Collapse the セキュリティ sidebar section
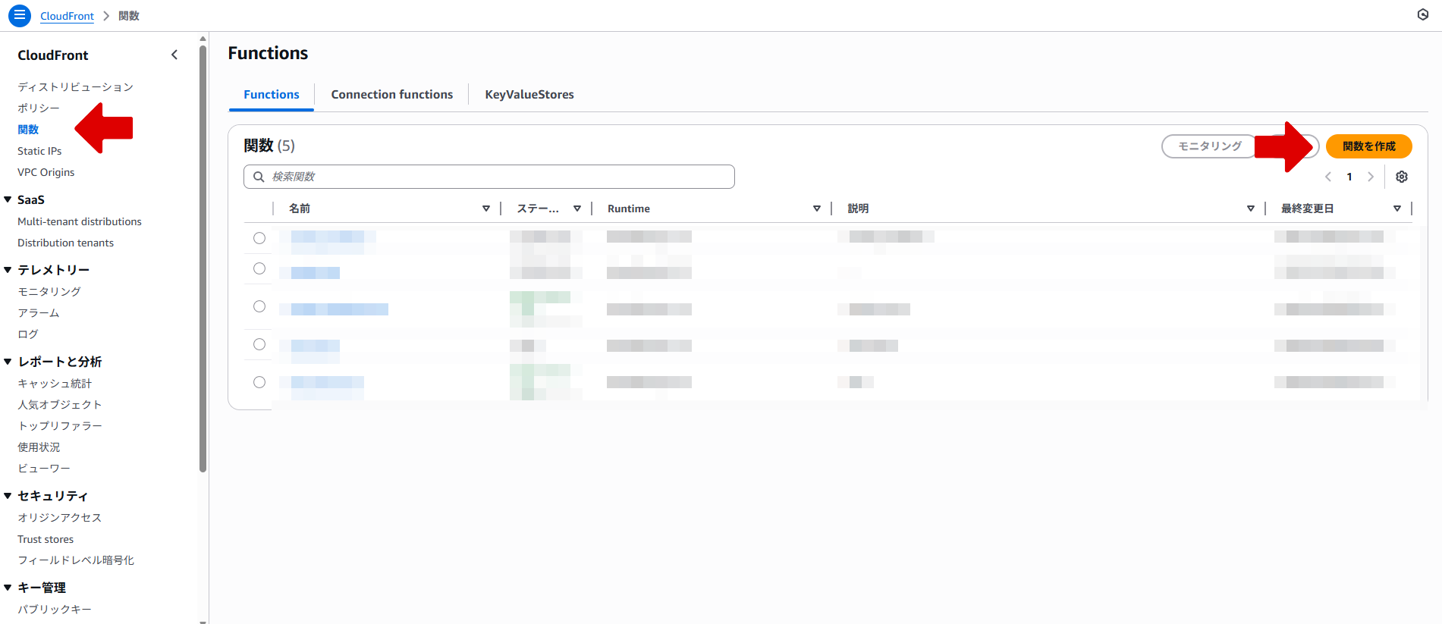Image resolution: width=1442 pixels, height=624 pixels. point(8,496)
